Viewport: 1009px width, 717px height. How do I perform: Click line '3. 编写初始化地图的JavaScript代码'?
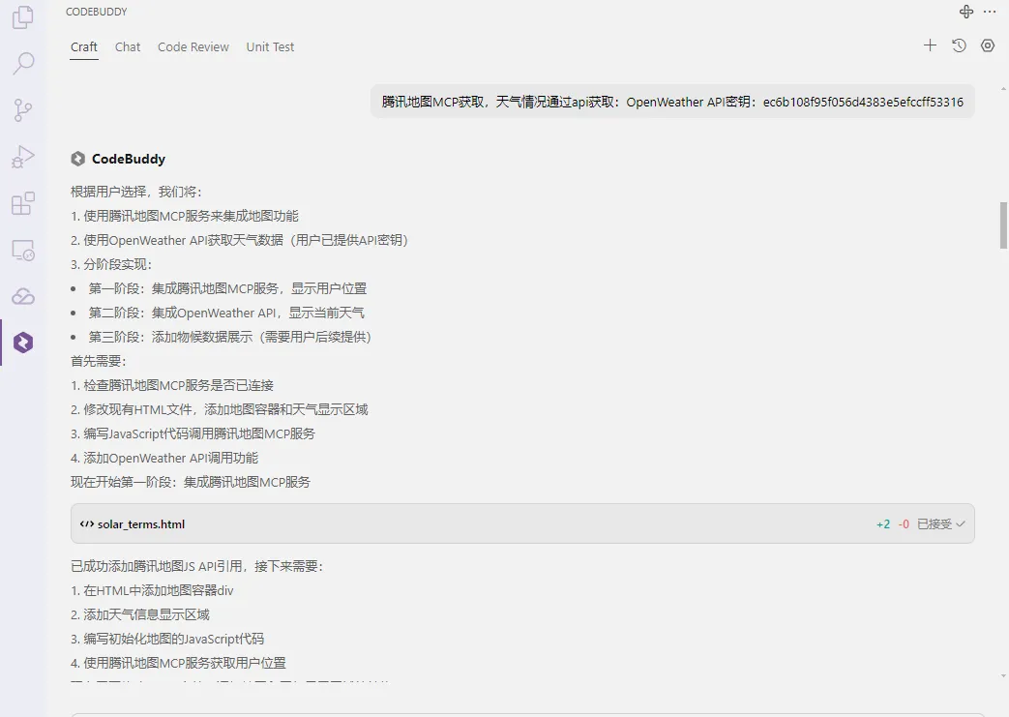tap(167, 640)
